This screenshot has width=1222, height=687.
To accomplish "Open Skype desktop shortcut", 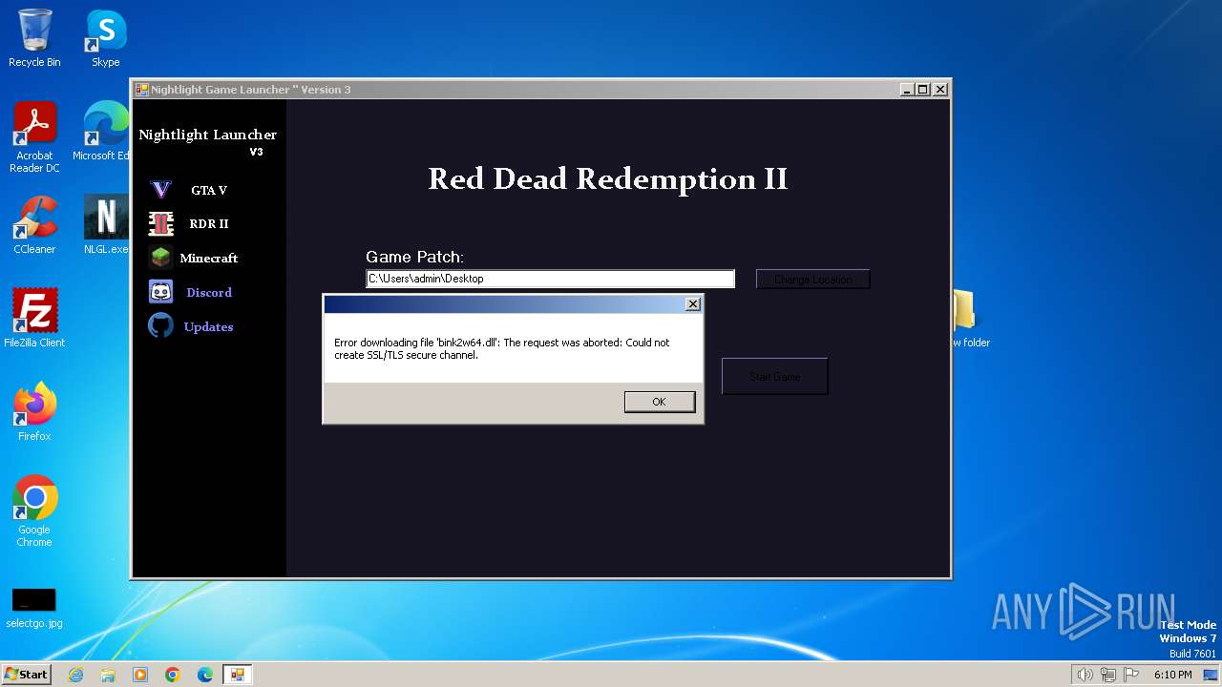I will pos(105,38).
